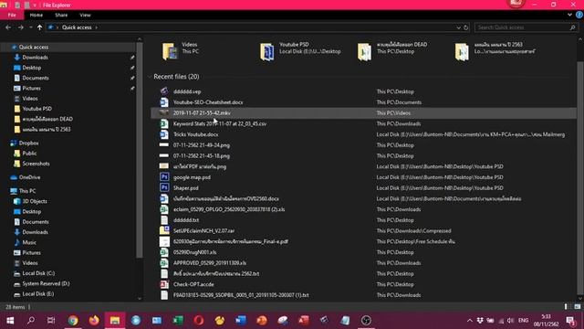Expand the ribbon with the chevron
Viewport: 584px width, 329px height.
569,15
